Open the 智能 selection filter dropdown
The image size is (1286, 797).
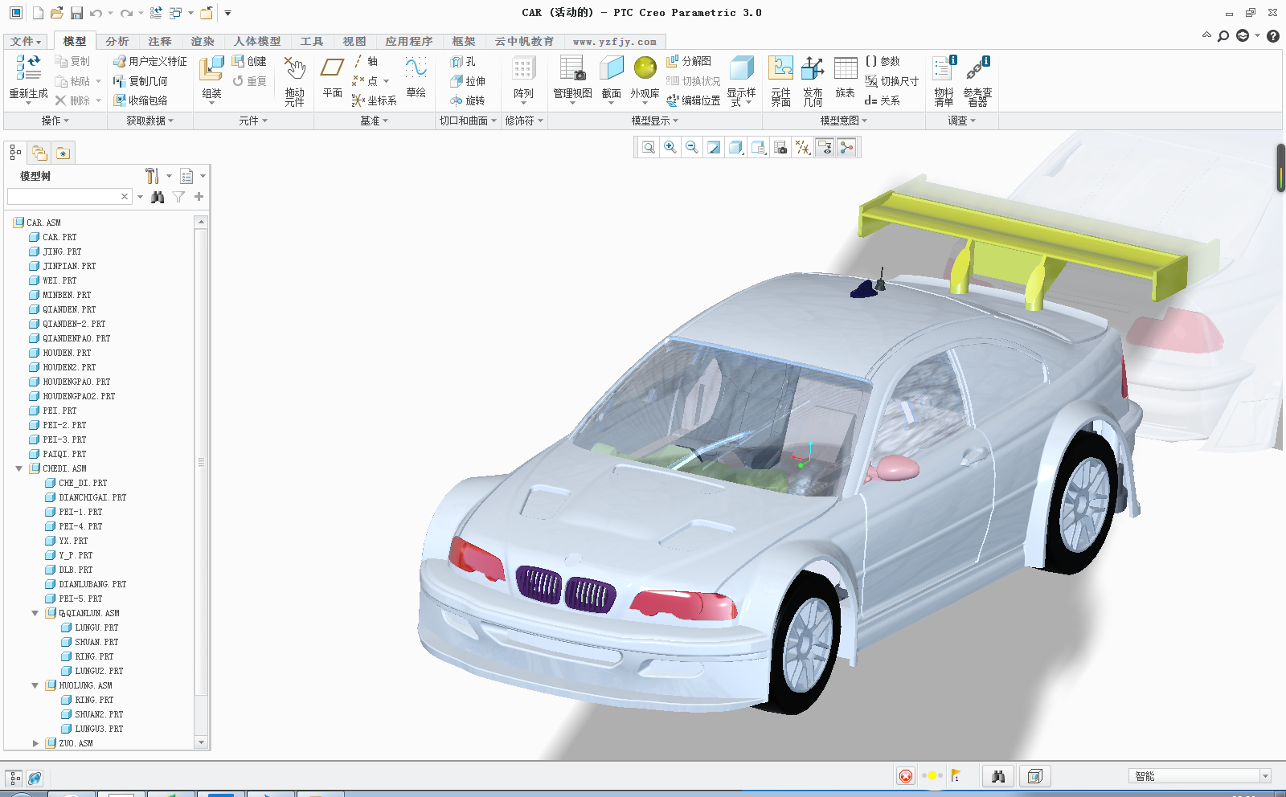(1264, 776)
